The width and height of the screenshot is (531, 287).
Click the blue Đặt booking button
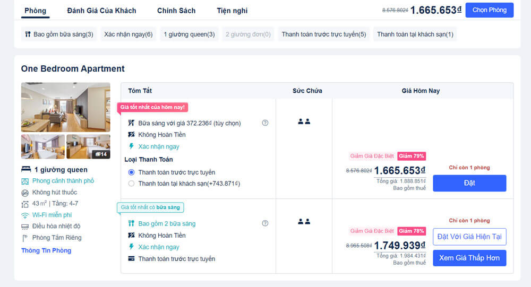[x=470, y=183]
